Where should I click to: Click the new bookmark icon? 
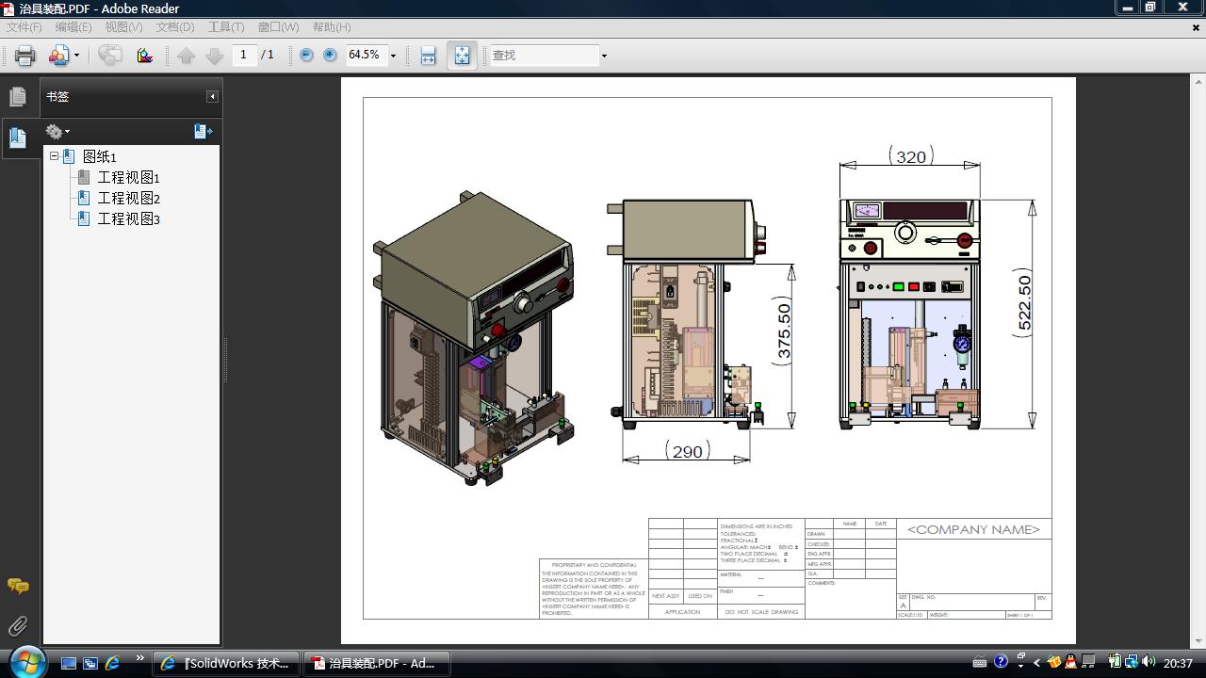click(203, 132)
